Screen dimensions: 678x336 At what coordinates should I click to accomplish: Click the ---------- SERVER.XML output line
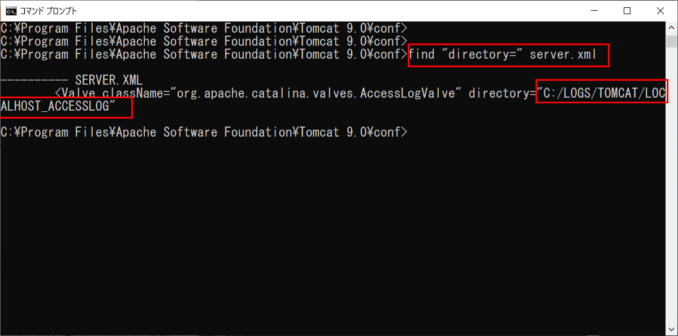pos(72,80)
